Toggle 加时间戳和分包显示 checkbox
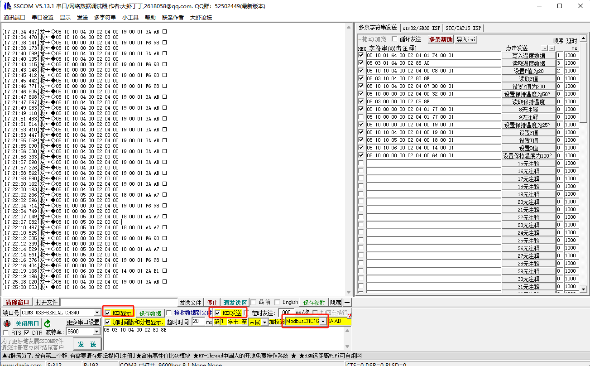This screenshot has width=590, height=366. tap(107, 322)
